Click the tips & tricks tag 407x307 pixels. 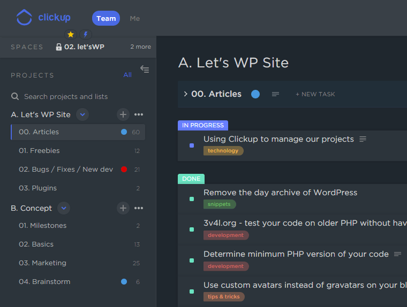point(224,297)
